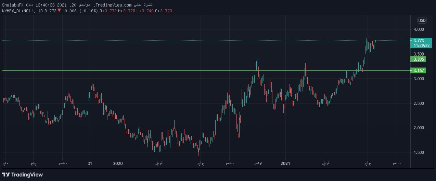This screenshot has width=436, height=181.
Task: Select the gray horizontal line at 3.167
Action: click(171, 71)
